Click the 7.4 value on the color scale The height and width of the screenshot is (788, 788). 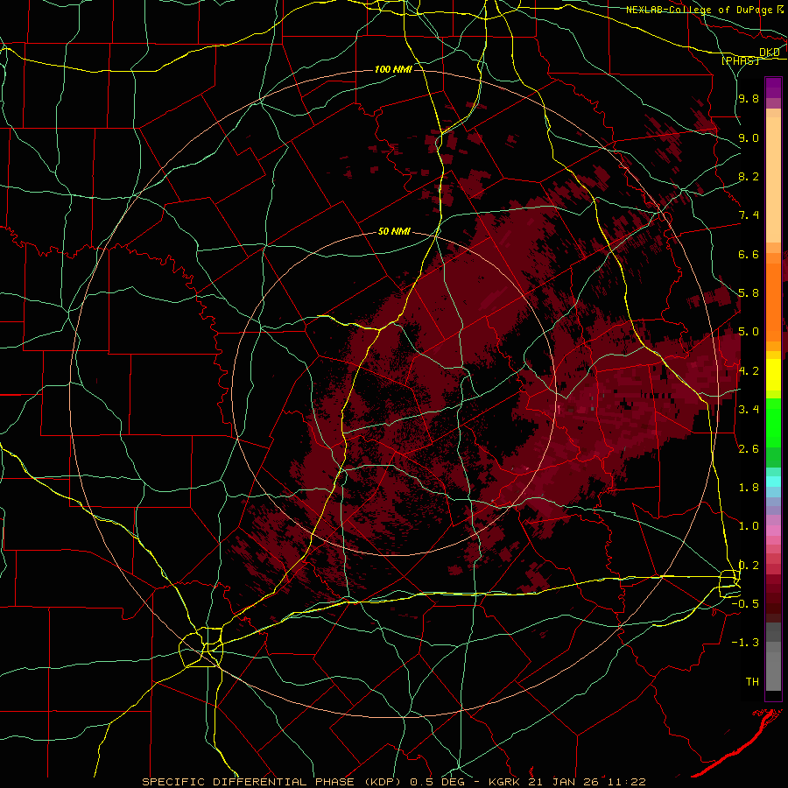click(749, 215)
